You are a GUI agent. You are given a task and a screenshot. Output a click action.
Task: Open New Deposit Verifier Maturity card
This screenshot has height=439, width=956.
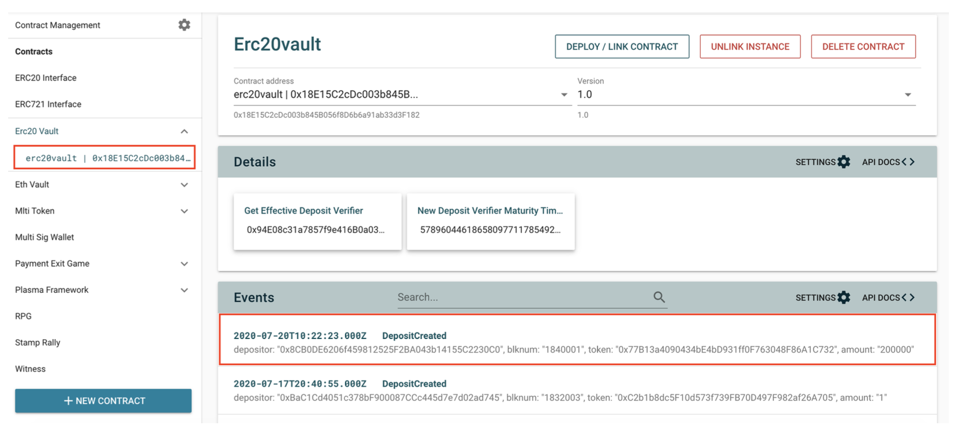(x=490, y=221)
